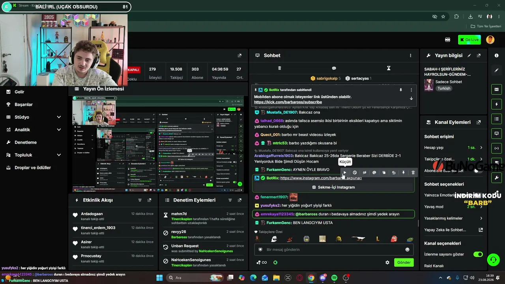This screenshot has height=284, width=505.
Task: Open Hesap yaşı setting chevron
Action: click(x=481, y=148)
